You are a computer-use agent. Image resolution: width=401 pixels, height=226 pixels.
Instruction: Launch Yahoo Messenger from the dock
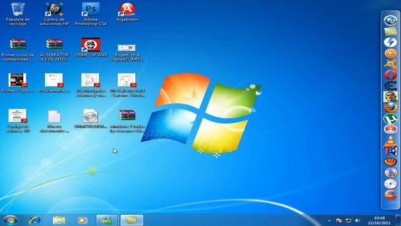(x=390, y=21)
